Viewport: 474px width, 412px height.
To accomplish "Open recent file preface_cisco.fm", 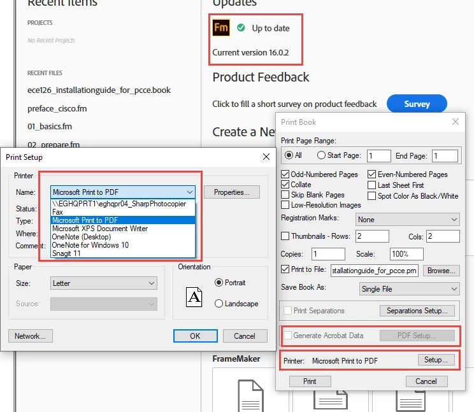I will [57, 108].
